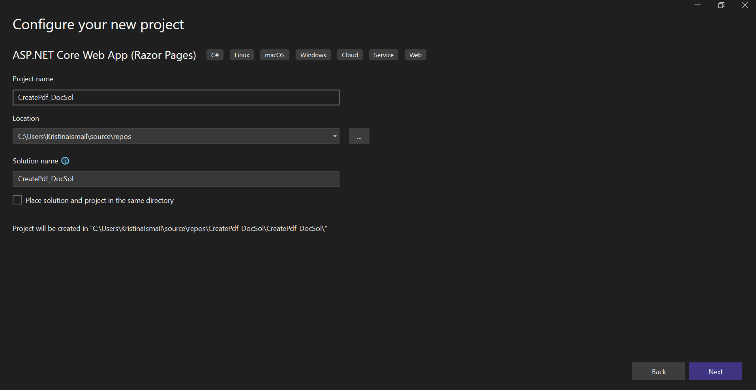
Task: Click the ASP.NET Core Web App title
Action: (x=104, y=55)
